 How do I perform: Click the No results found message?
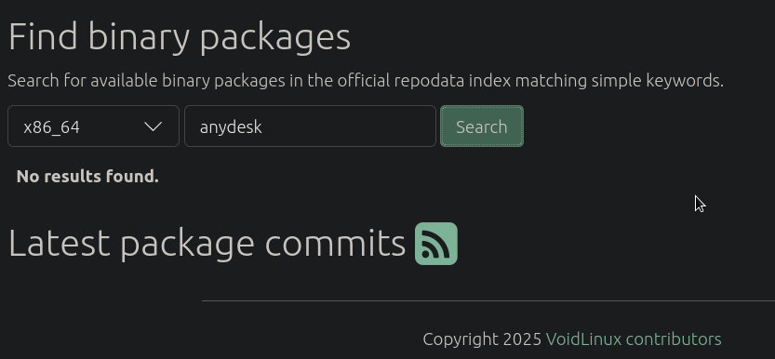click(87, 177)
